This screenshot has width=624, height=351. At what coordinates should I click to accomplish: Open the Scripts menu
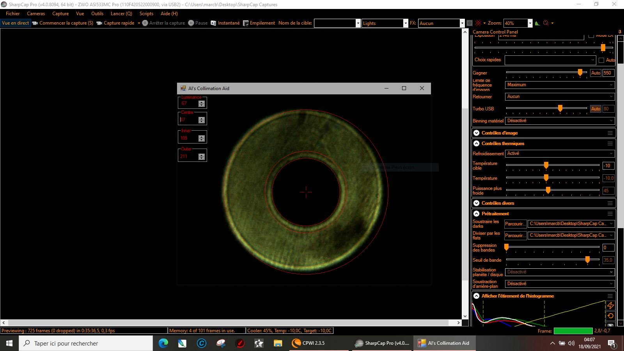click(146, 14)
